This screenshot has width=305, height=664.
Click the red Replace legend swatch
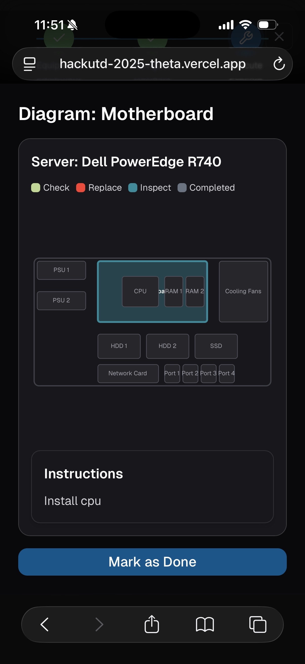pos(81,188)
